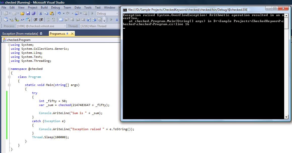The width and height of the screenshot is (292, 153).
Task: Move to next bookmark in document icon
Action: pyautogui.click(x=94, y=20)
